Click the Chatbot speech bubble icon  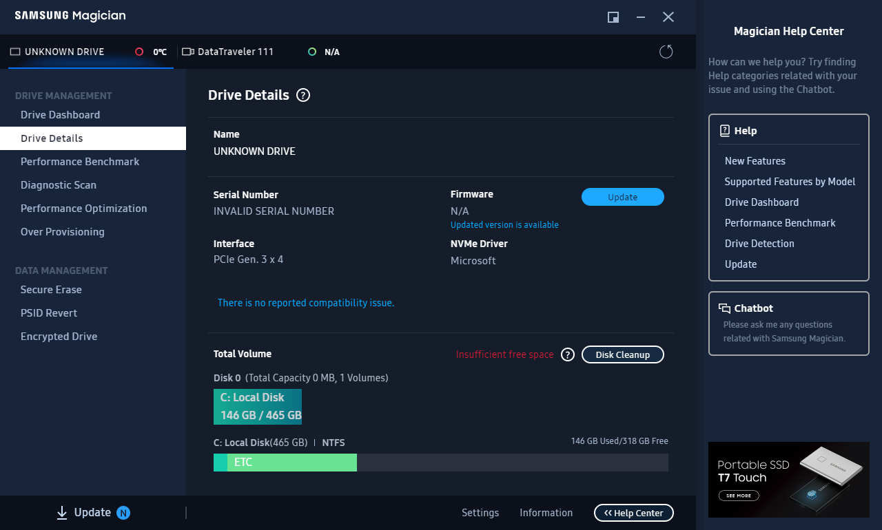(724, 308)
